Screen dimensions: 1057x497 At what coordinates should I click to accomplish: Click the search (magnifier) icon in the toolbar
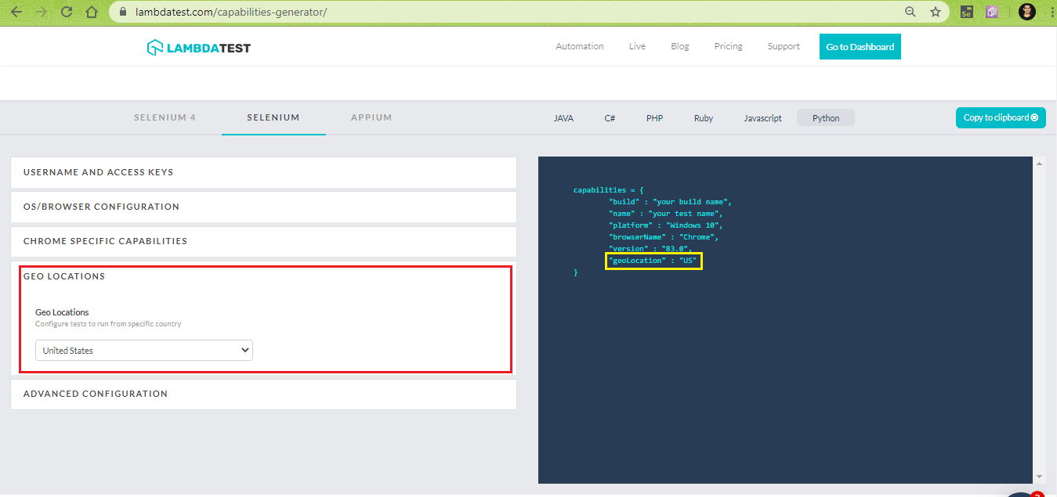click(x=910, y=12)
